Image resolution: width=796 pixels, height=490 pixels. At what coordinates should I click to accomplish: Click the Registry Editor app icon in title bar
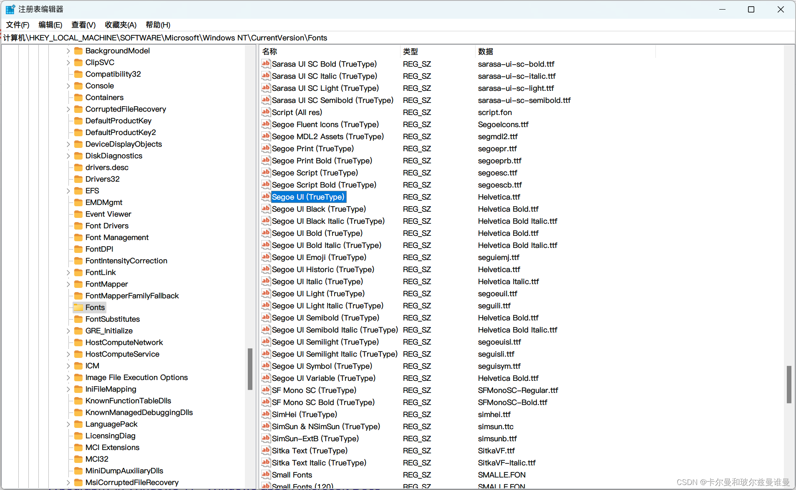tap(10, 9)
